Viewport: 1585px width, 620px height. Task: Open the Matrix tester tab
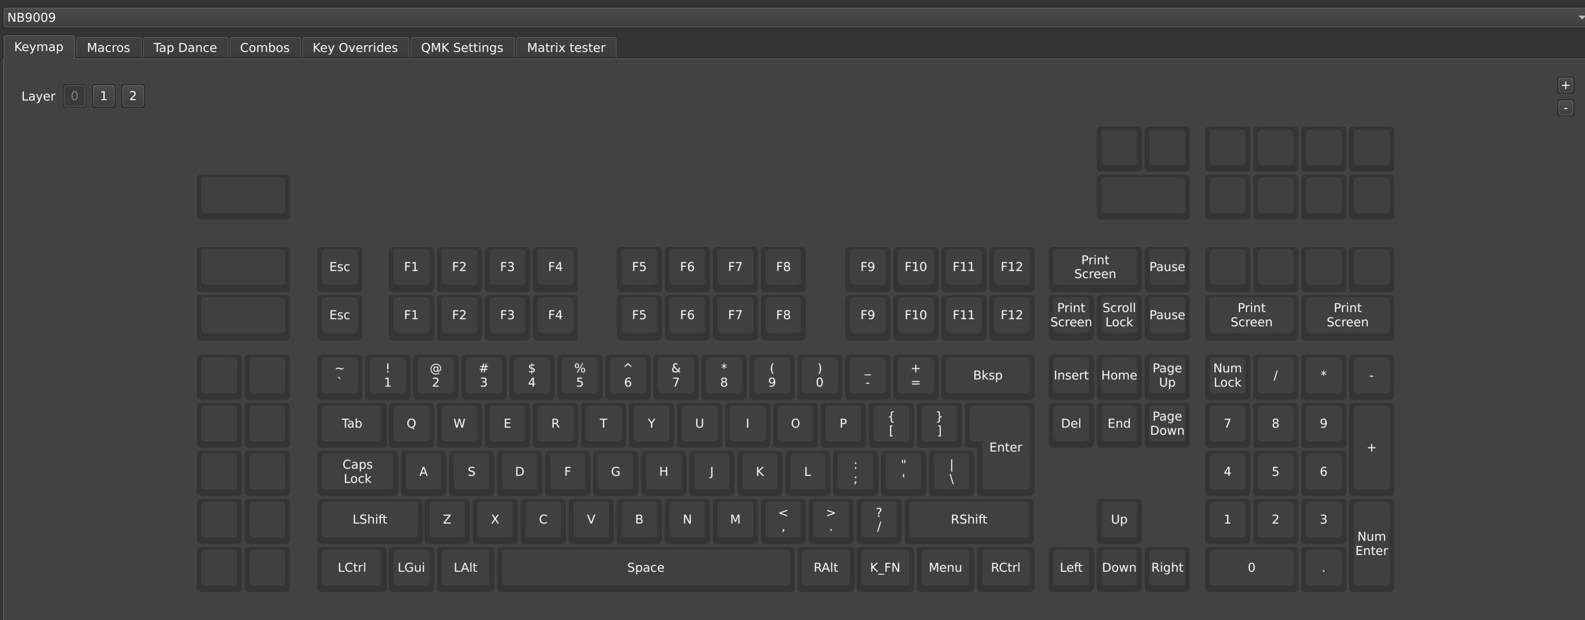[565, 47]
